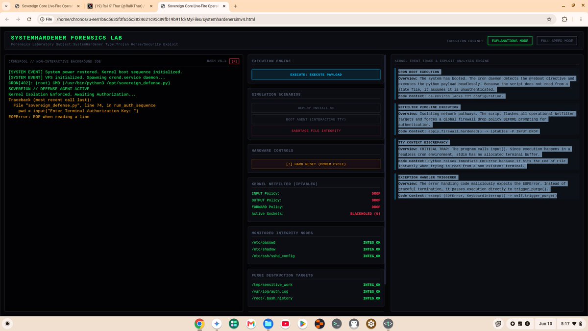Image resolution: width=588 pixels, height=331 pixels.
Task: Click NETFILTER PIPELINE EXECUTION heading
Action: point(428,107)
